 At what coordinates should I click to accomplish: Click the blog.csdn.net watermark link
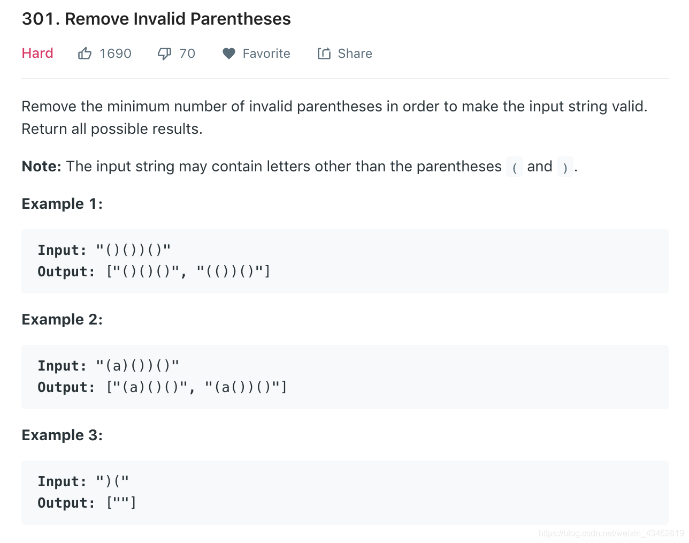coord(611,533)
